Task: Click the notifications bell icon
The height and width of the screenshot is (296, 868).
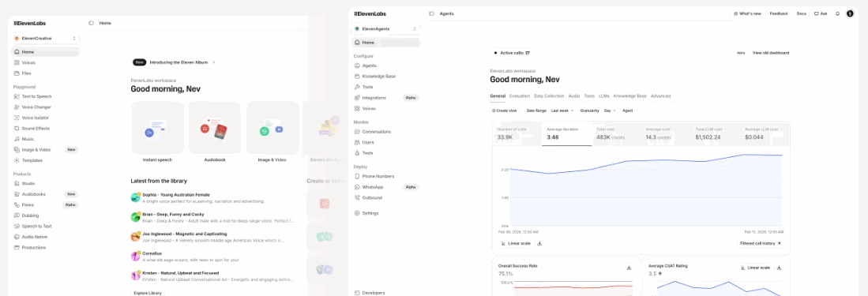Action: (x=837, y=13)
